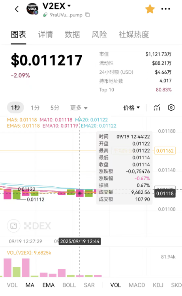Toggle the MA overlay indicator
The height and width of the screenshot is (296, 182).
30,285
